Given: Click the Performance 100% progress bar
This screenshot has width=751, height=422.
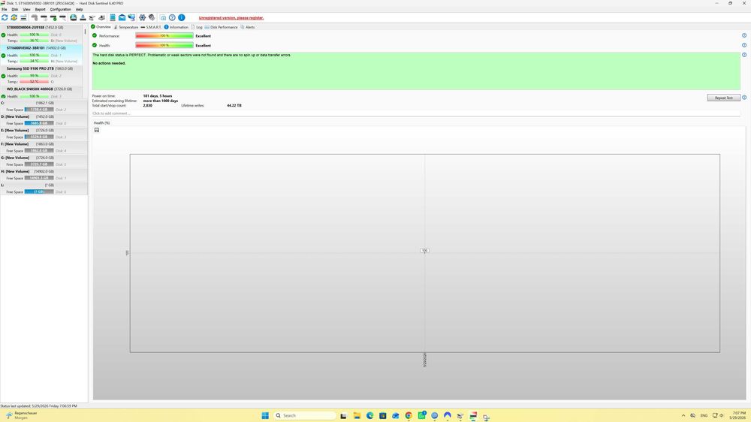Looking at the screenshot, I should (164, 36).
